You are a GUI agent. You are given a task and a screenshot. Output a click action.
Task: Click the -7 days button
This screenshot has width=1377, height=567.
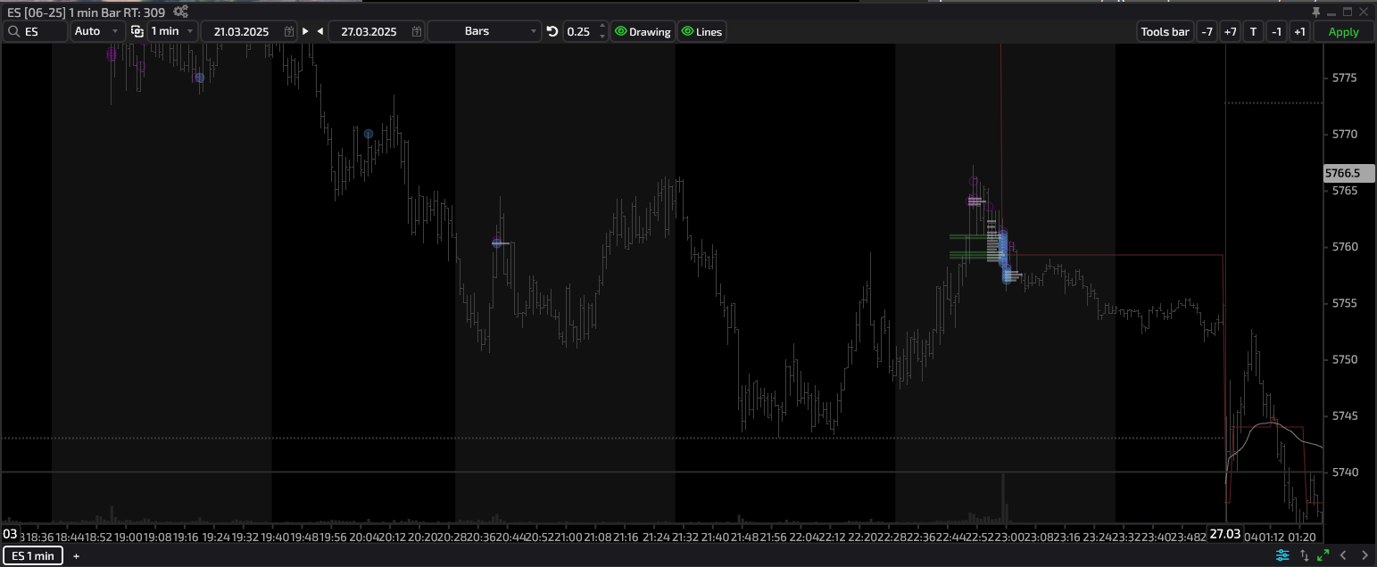(x=1207, y=31)
